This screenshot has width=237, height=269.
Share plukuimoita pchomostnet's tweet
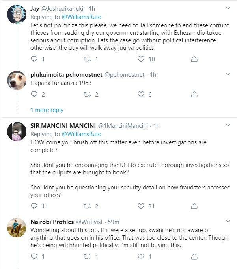194,94
